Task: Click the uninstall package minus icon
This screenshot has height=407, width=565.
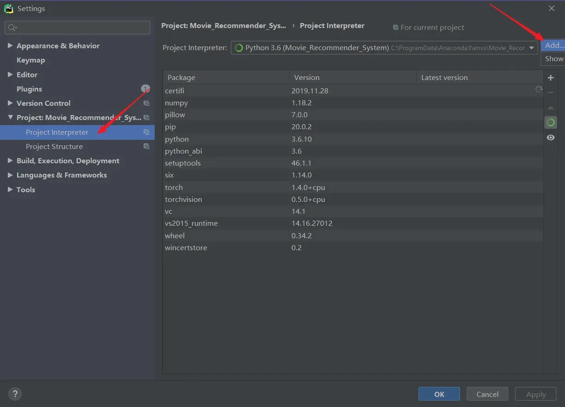Action: (550, 92)
